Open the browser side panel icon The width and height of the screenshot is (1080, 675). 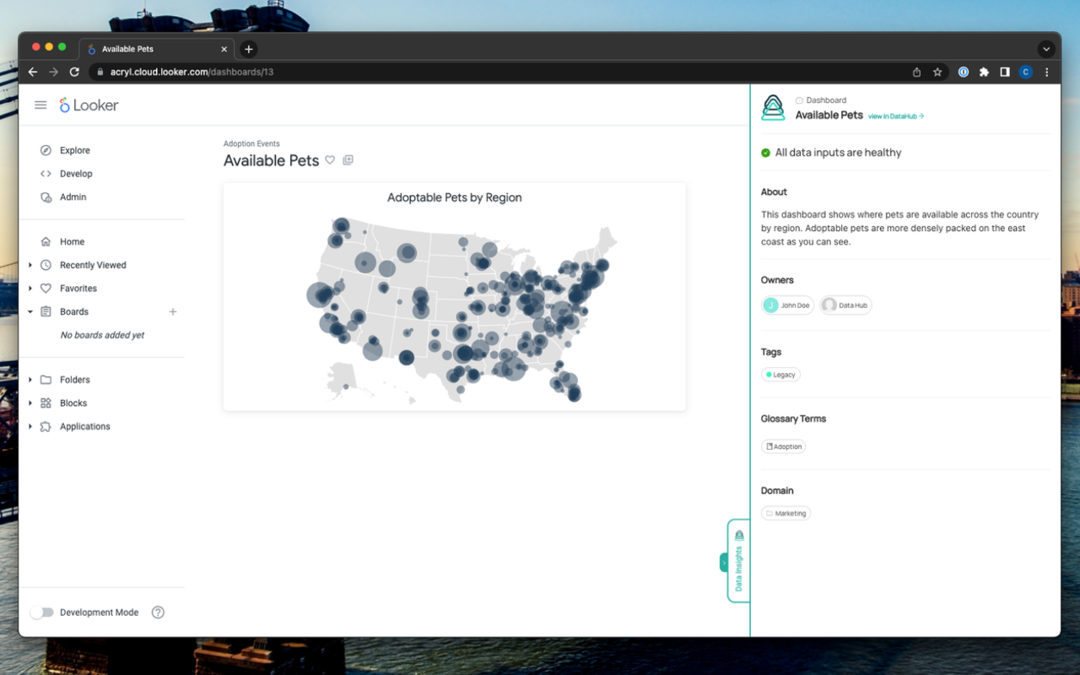pos(1005,72)
